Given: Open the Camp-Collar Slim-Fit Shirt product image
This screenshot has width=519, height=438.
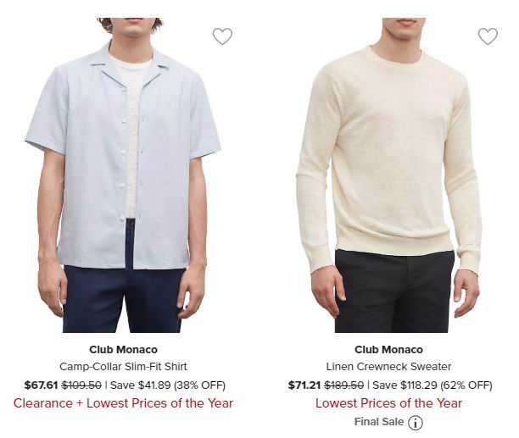Looking at the screenshot, I should [123, 175].
